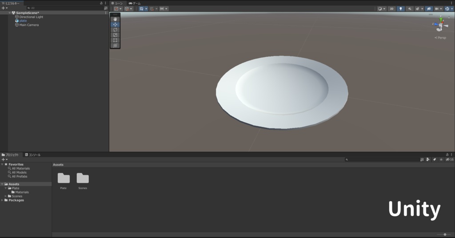Click the Project panel search field
This screenshot has height=238, width=455.
click(x=382, y=159)
